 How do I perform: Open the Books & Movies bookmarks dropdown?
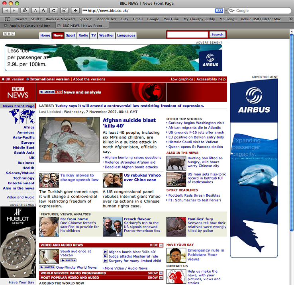61,19
